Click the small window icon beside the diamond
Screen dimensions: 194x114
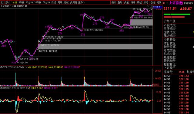[x=151, y=6]
